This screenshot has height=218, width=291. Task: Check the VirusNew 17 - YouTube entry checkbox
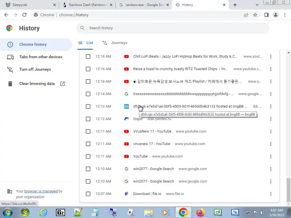88,131
